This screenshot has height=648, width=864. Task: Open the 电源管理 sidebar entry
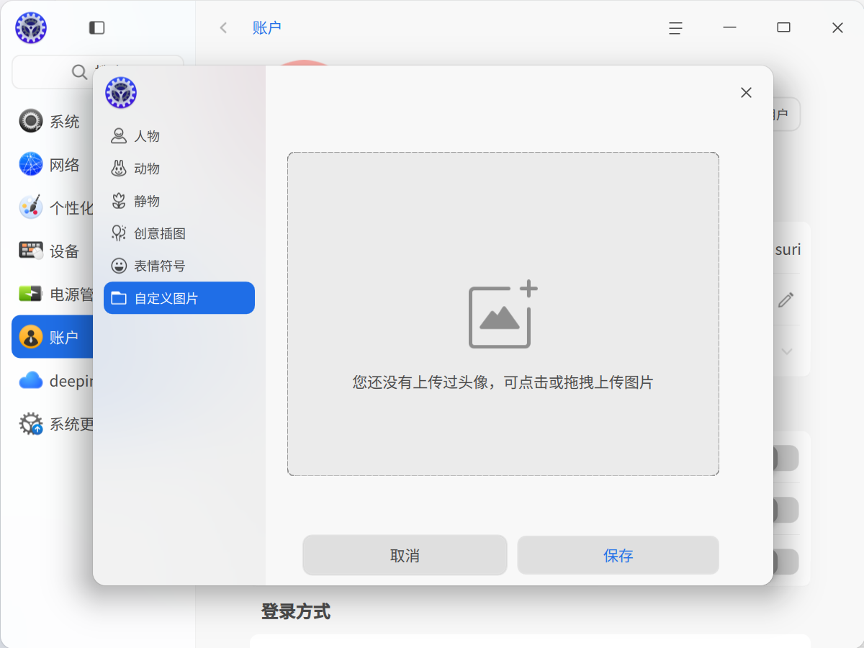point(53,294)
